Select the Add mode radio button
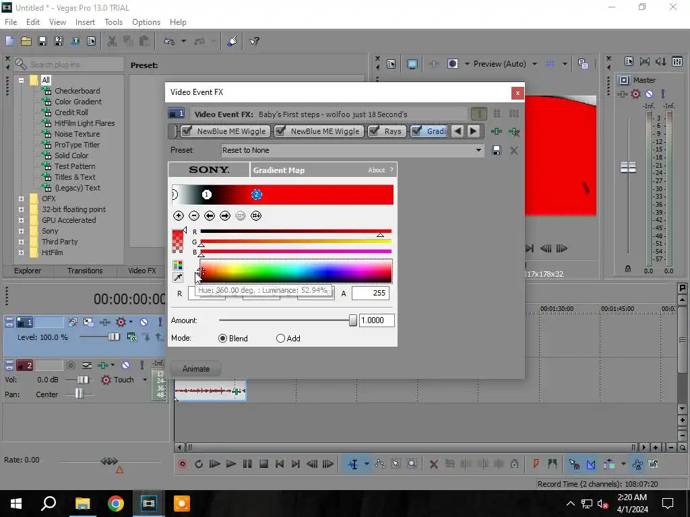The height and width of the screenshot is (517, 690). [x=280, y=338]
